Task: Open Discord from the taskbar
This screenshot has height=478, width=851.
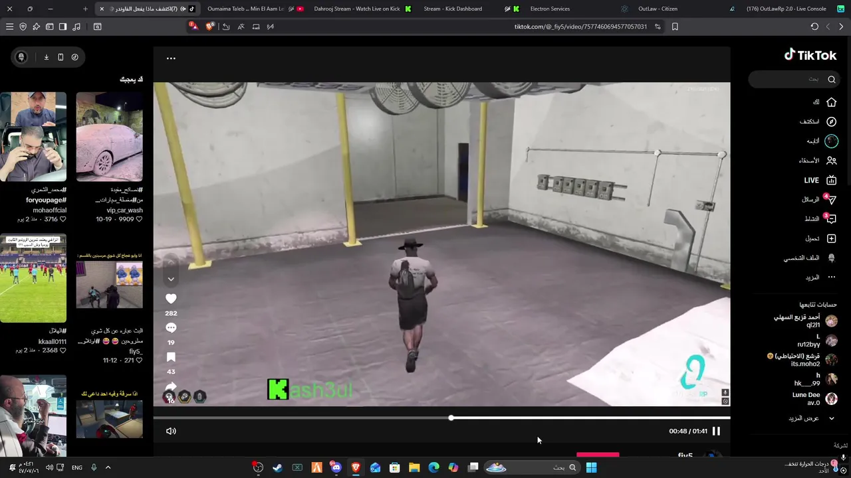Action: coord(336,467)
